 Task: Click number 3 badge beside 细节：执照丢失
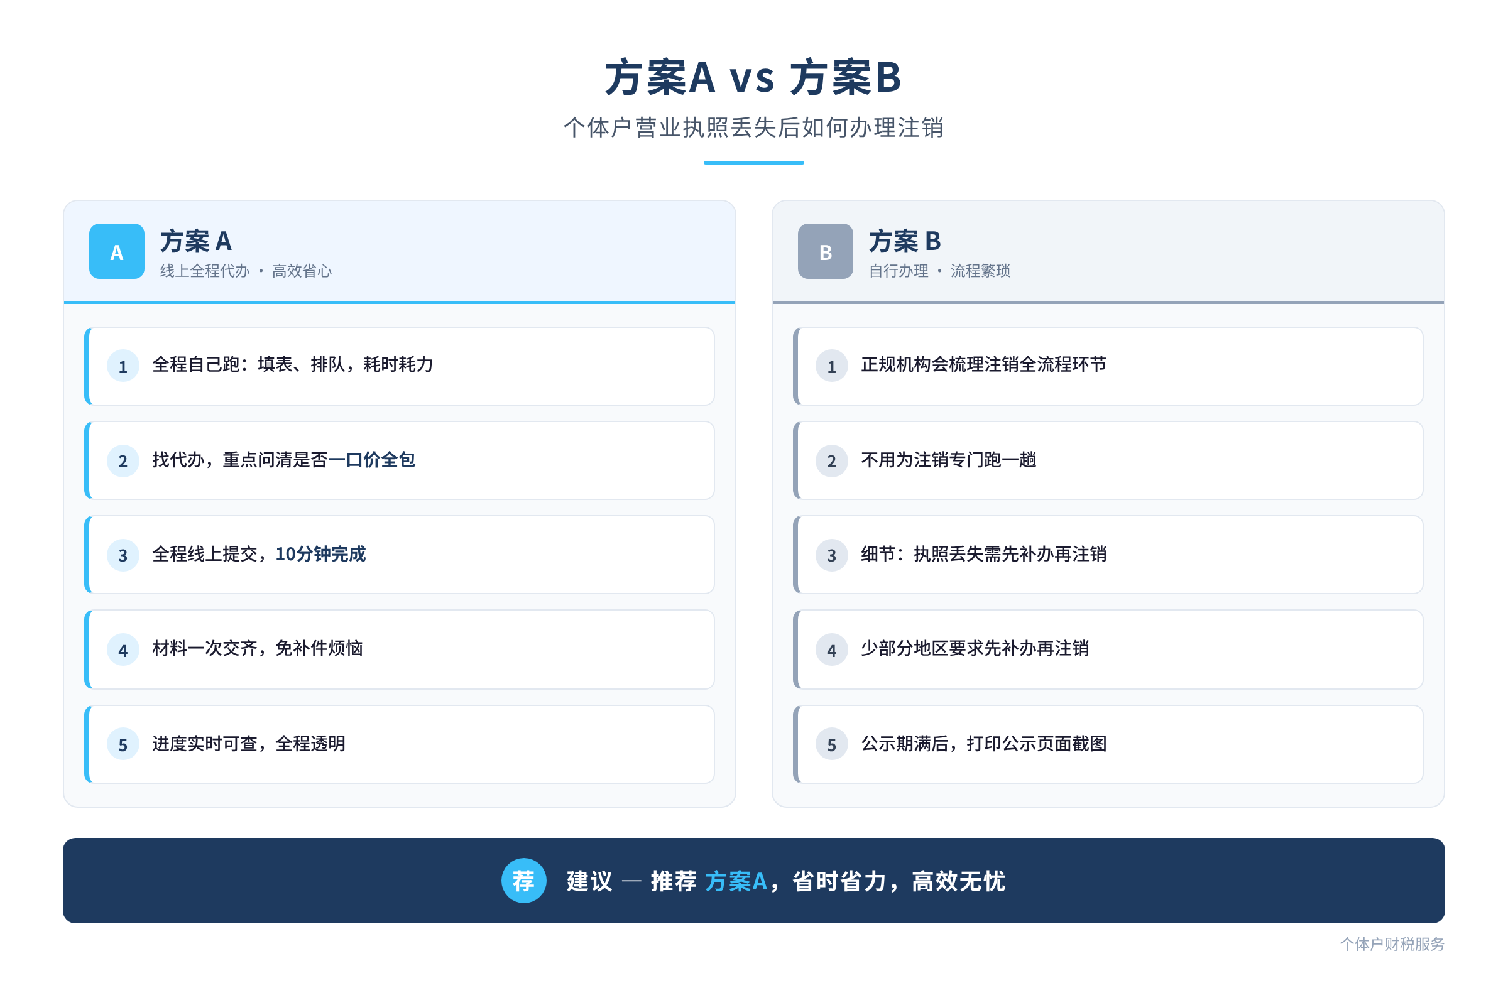pyautogui.click(x=831, y=555)
